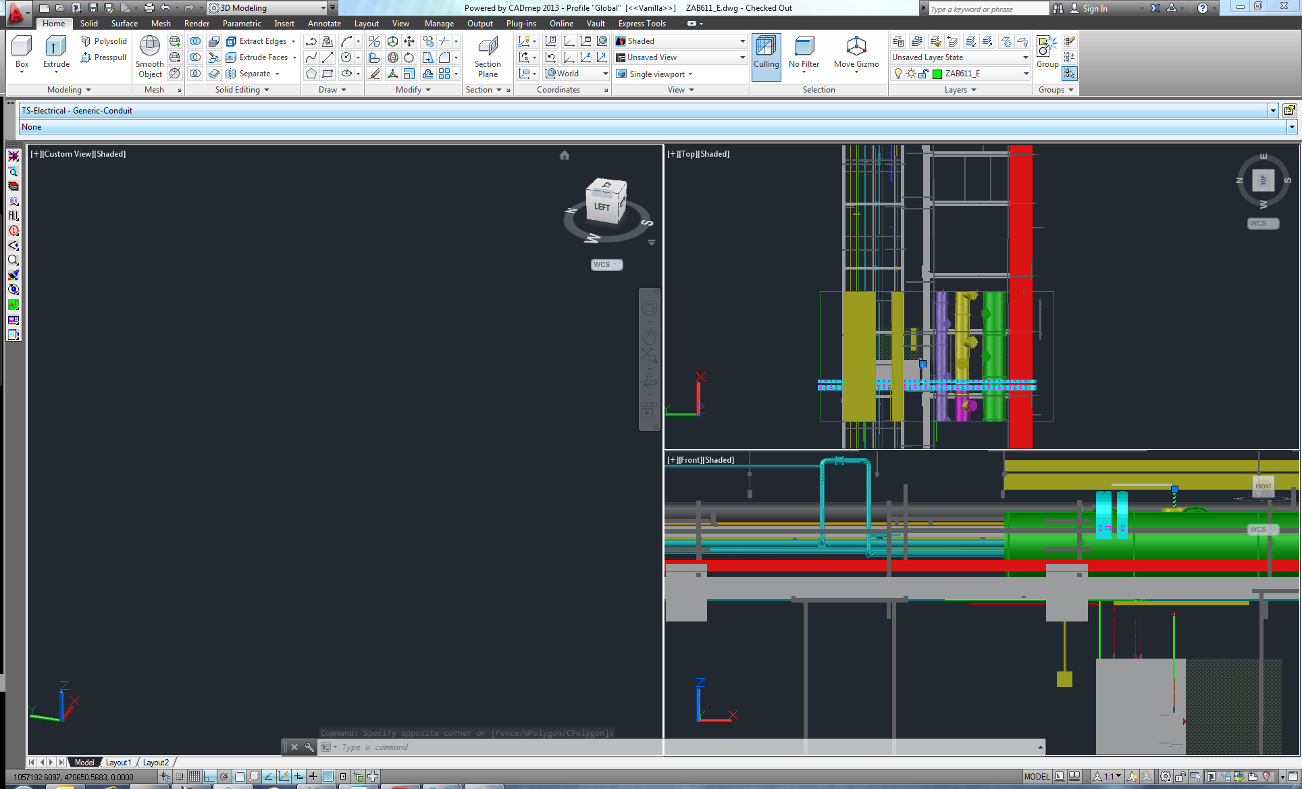1302x789 pixels.
Task: Click the Move Gizmo icon
Action: 856,54
